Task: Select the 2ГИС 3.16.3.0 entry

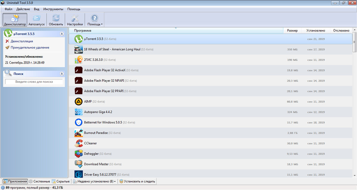Action: click(x=93, y=60)
